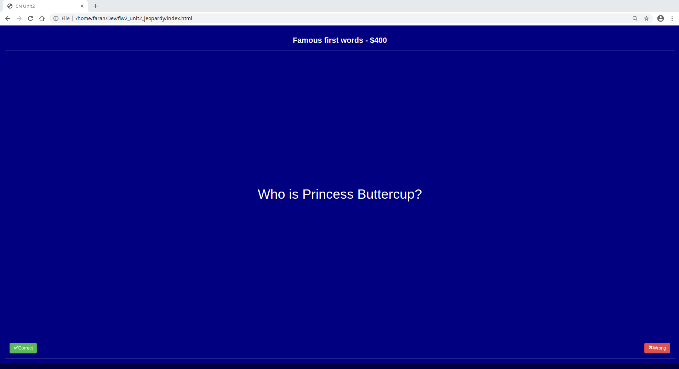Reload the Jeopardy page
This screenshot has width=679, height=369.
[30, 18]
